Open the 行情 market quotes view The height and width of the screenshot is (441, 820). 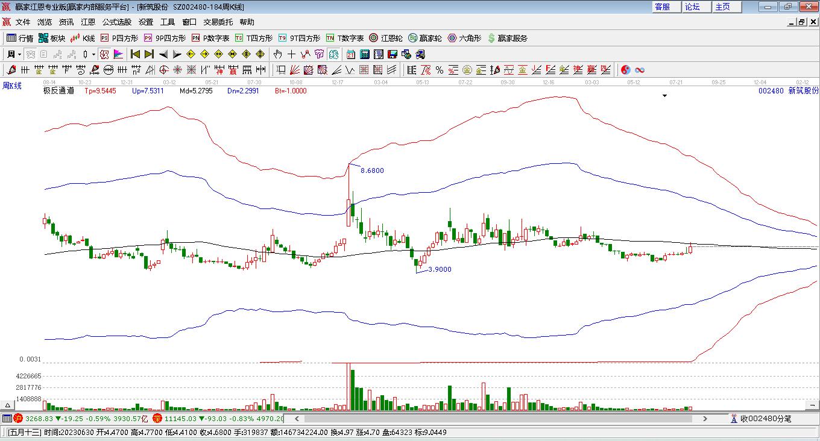click(19, 38)
